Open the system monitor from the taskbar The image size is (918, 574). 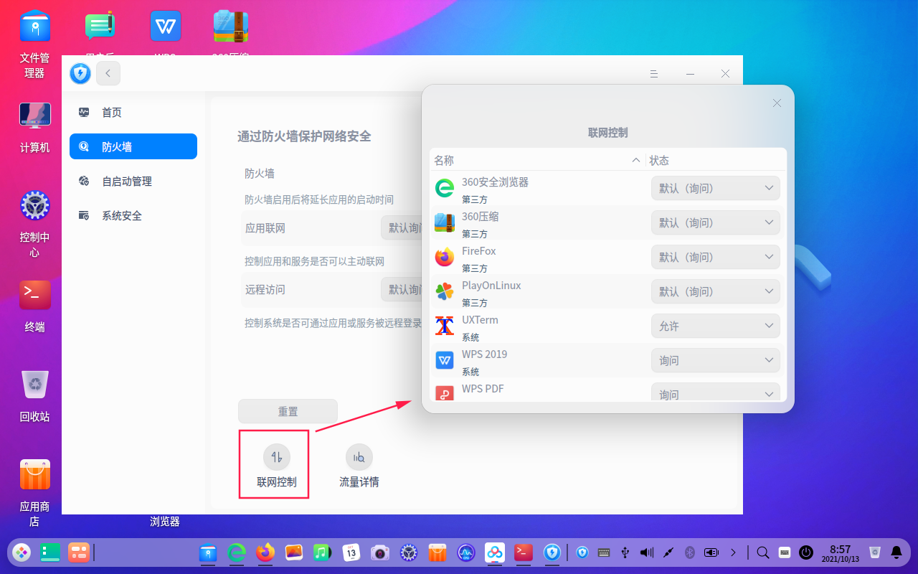tap(466, 552)
